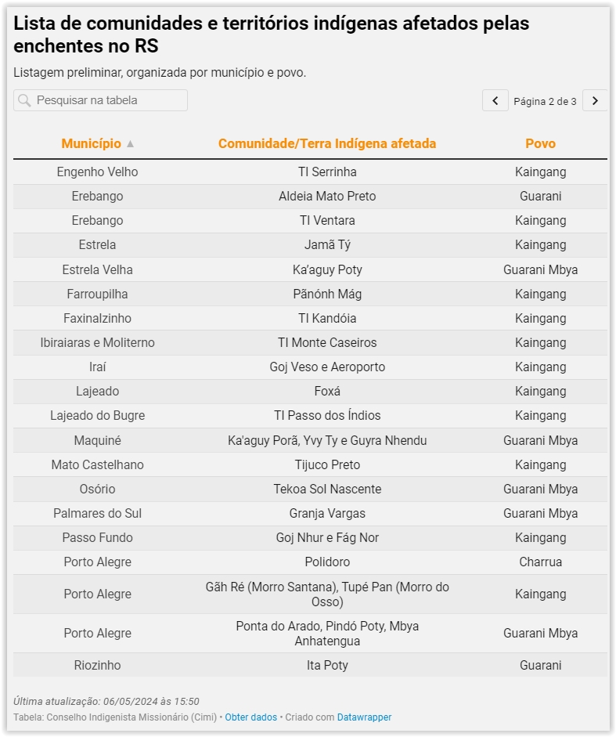Click the search magnifier icon
The height and width of the screenshot is (737, 616).
point(24,101)
